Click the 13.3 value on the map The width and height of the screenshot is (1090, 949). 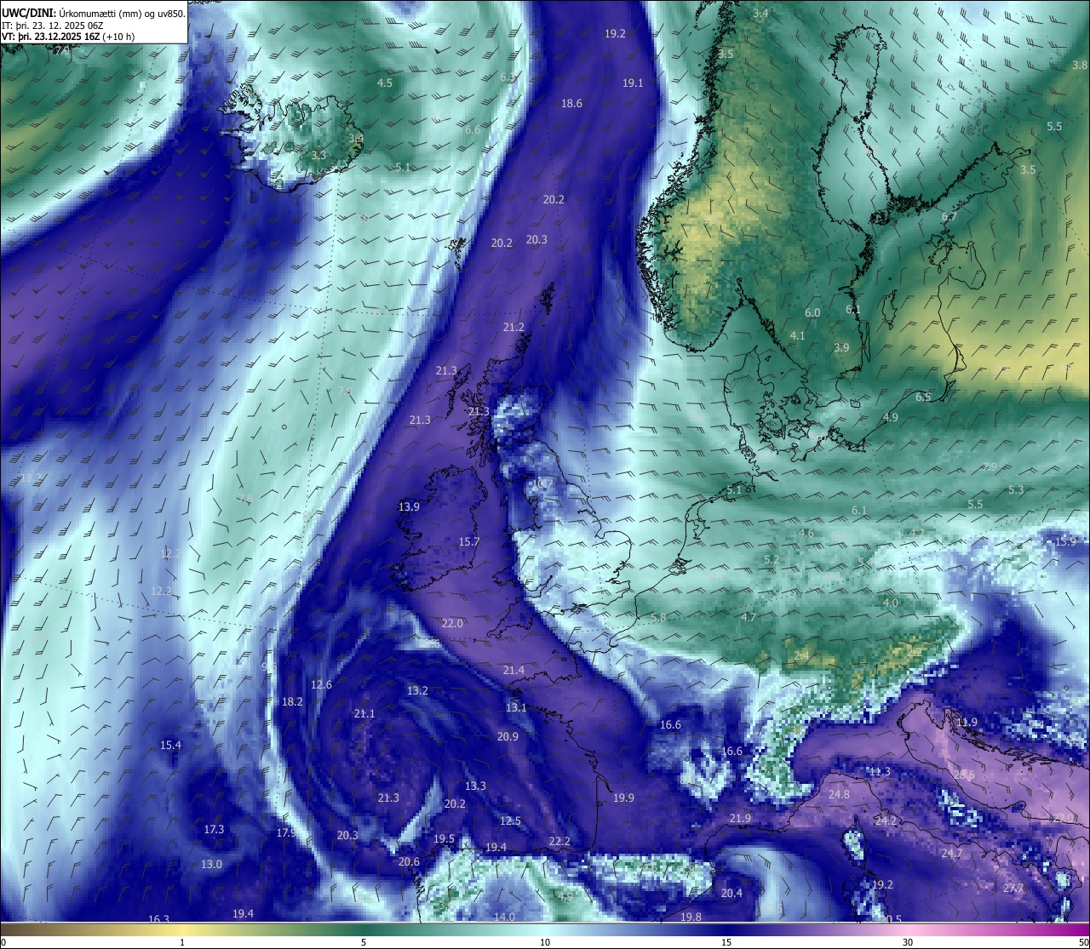tap(475, 786)
